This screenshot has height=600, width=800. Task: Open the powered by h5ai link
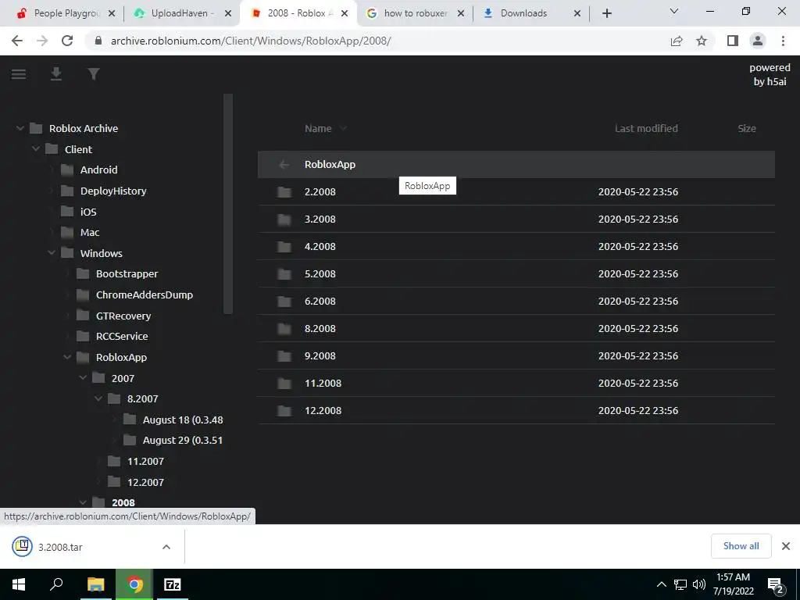(x=770, y=74)
